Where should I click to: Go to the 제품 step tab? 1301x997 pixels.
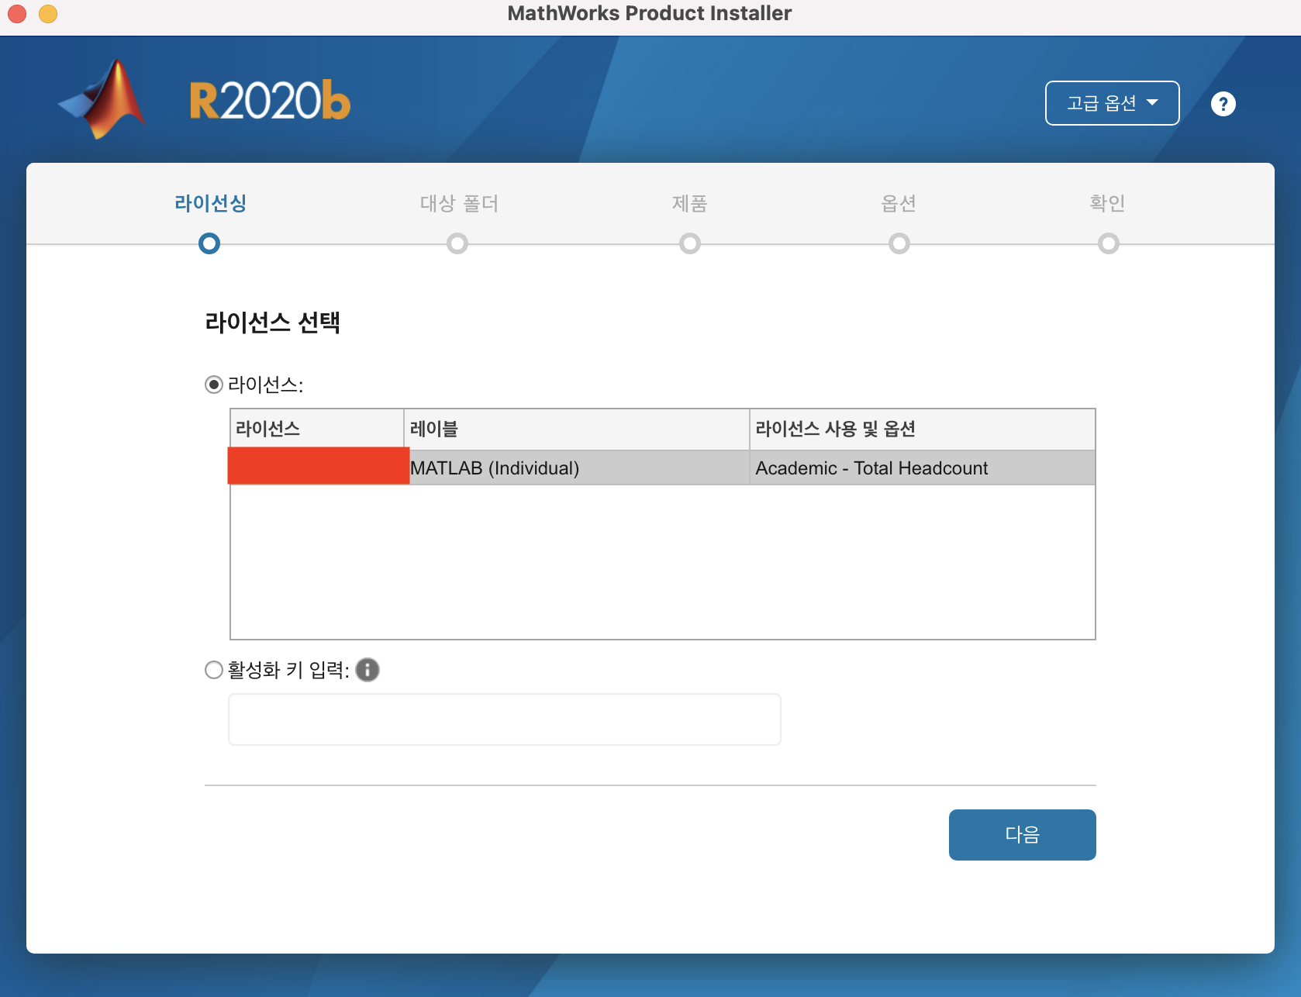click(x=689, y=203)
